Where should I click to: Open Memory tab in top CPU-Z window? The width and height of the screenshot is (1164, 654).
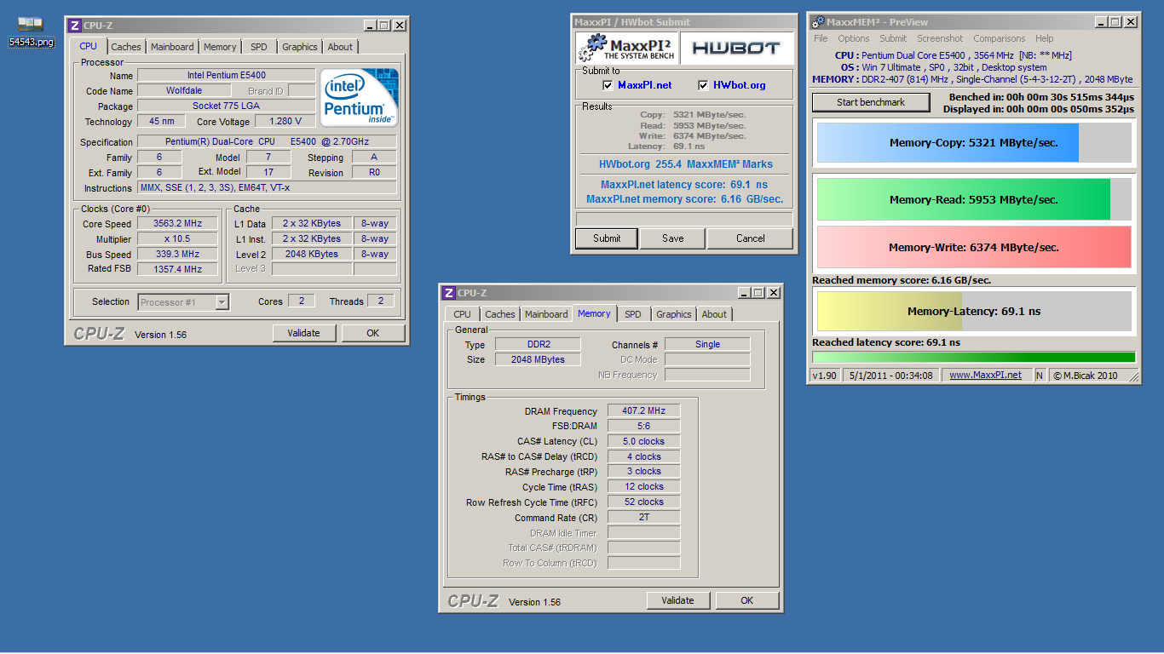pos(220,47)
